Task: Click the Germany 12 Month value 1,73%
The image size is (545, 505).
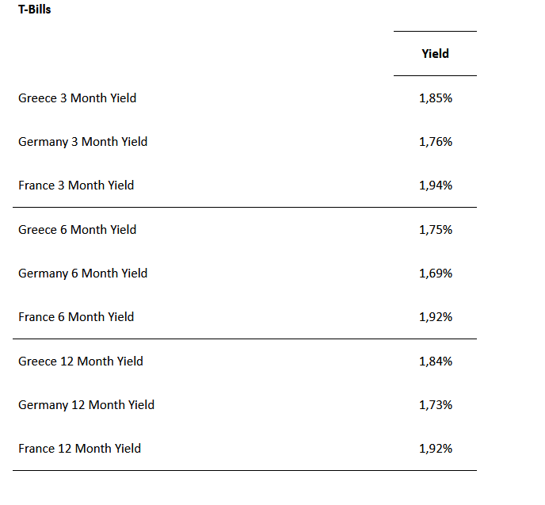Action: point(435,405)
